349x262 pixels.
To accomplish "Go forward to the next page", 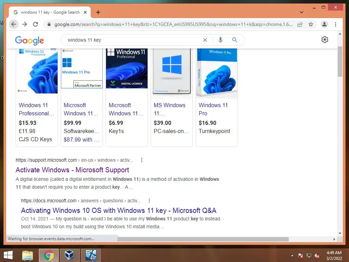I will [x=25, y=24].
